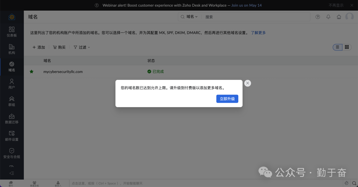Open 群组 groups in sidebar
Screen dimensions: 358x187
(x=12, y=101)
